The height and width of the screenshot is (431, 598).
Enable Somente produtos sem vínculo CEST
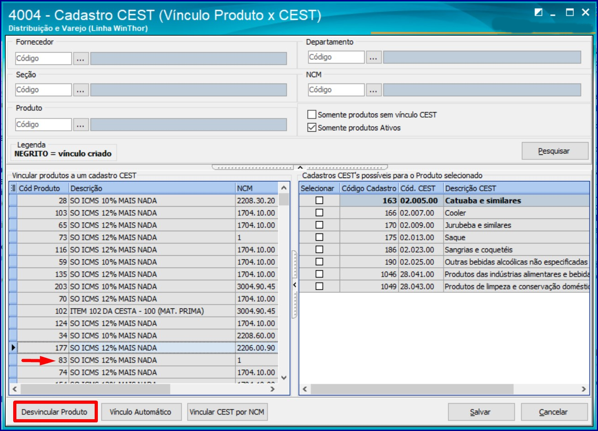pyautogui.click(x=312, y=115)
